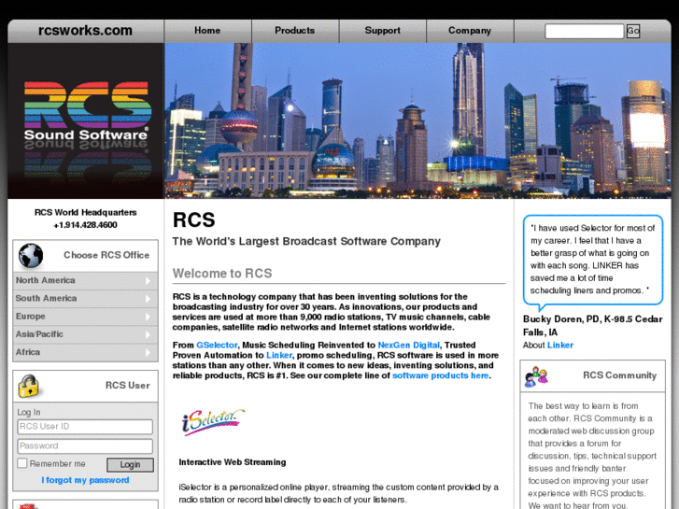679x509 pixels.
Task: Open the Company navigation tab
Action: tap(470, 31)
